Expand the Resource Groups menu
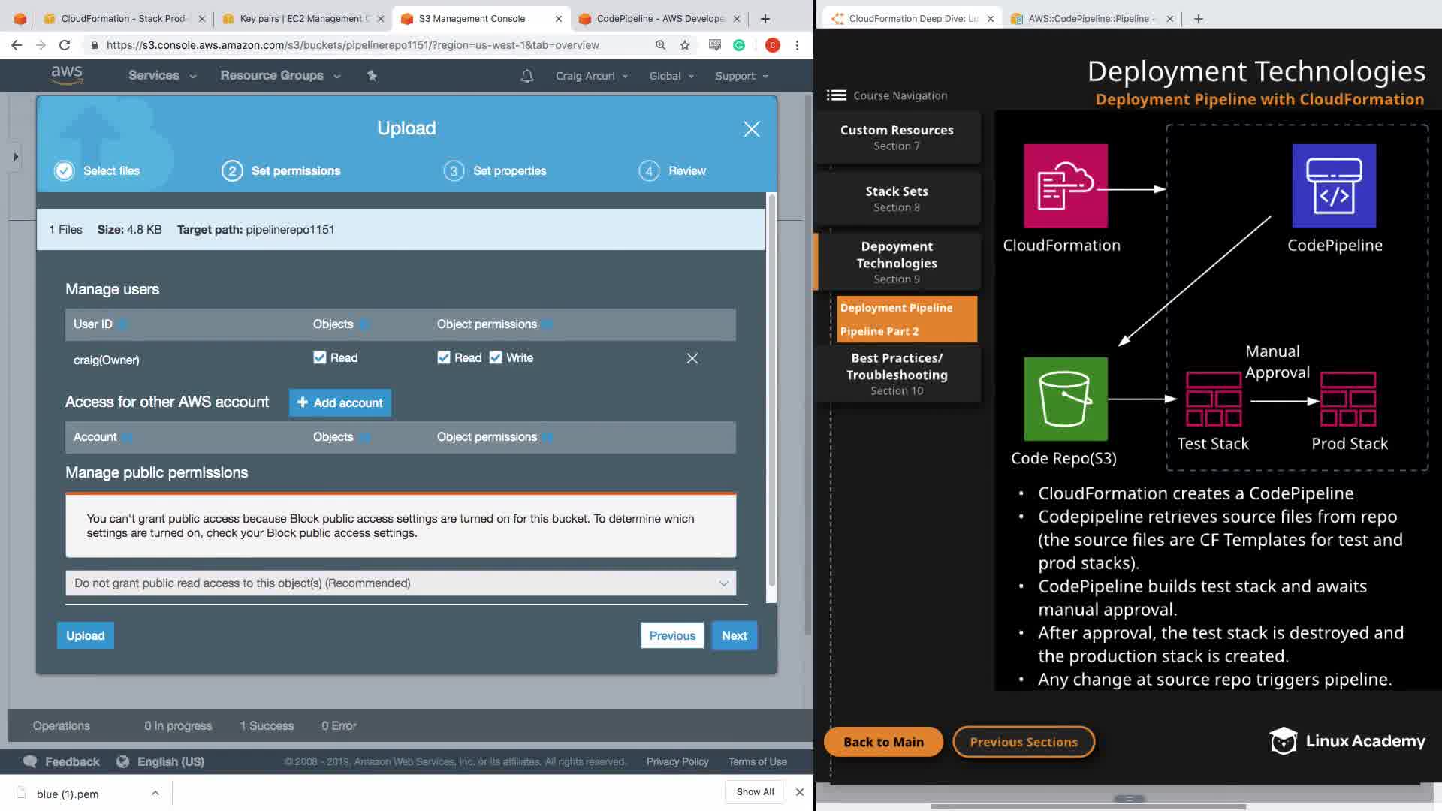The image size is (1442, 811). coord(279,75)
